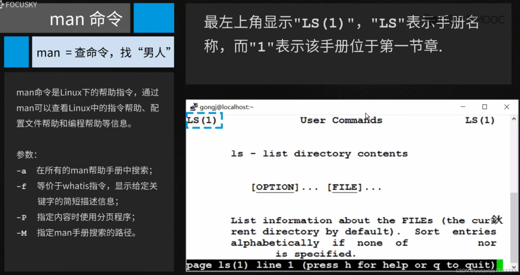520x275 pixels.
Task: Expand the User Commands section header
Action: pyautogui.click(x=340, y=120)
